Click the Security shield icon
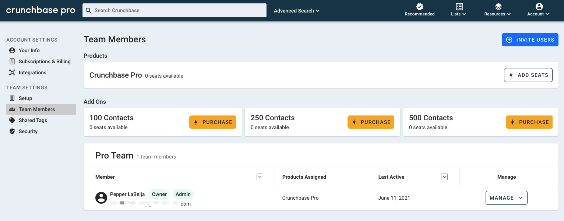Viewport: 564px width, 221px height. click(12, 131)
